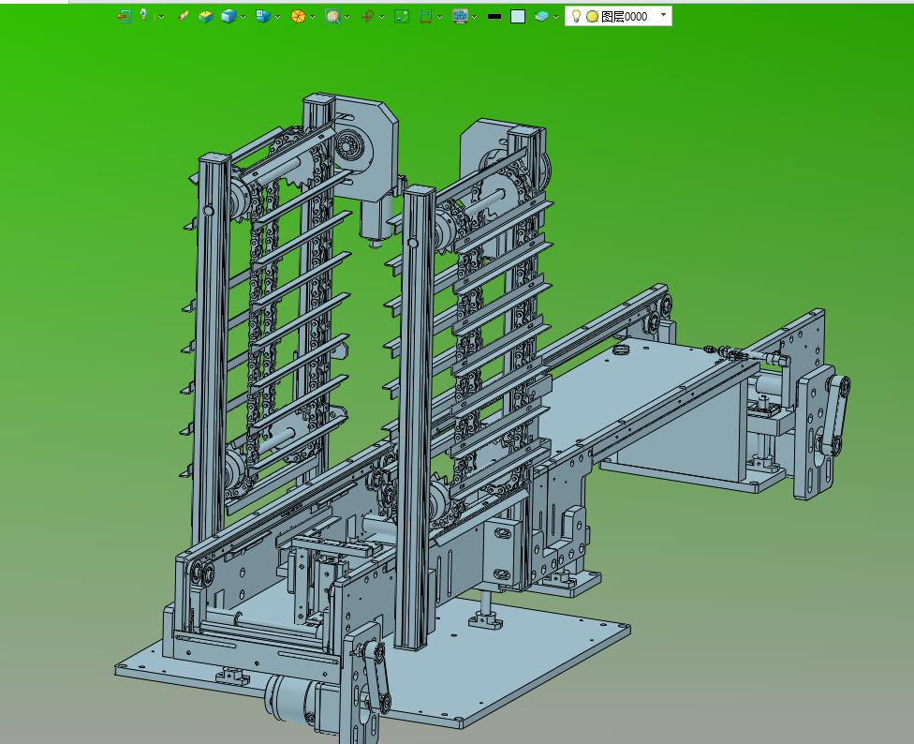Click the magnifier zoom icon
Screen dimensions: 914x744
coord(332,16)
